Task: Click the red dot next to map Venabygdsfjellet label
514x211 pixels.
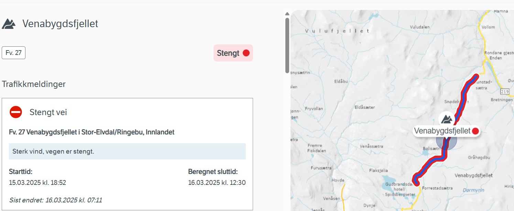Action: tap(475, 131)
